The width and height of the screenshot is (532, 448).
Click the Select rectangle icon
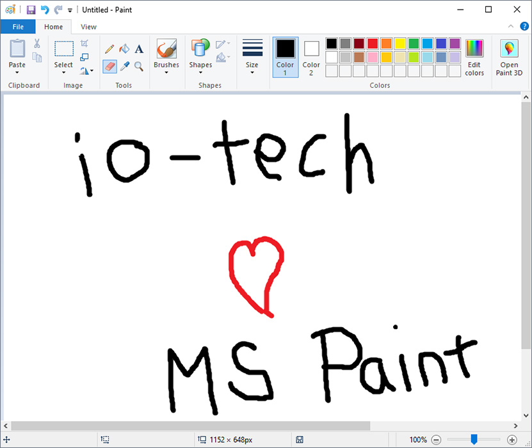[64, 49]
